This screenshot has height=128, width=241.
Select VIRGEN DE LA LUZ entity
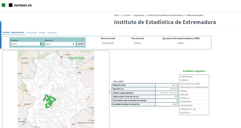(x=194, y=109)
